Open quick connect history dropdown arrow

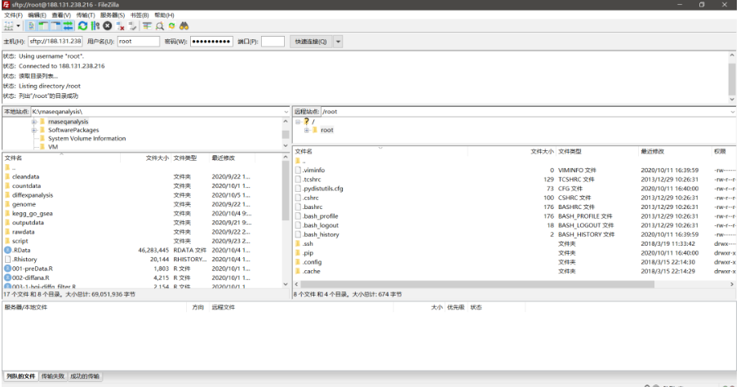pyautogui.click(x=338, y=42)
